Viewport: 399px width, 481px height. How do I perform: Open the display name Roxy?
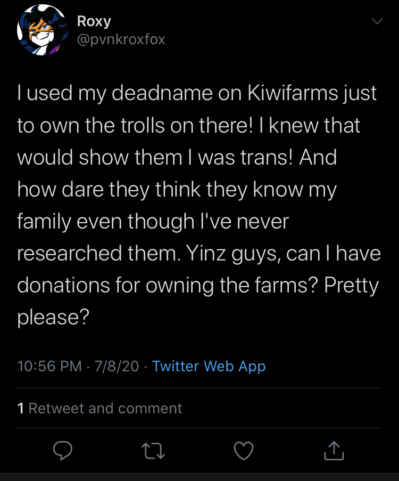[94, 21]
